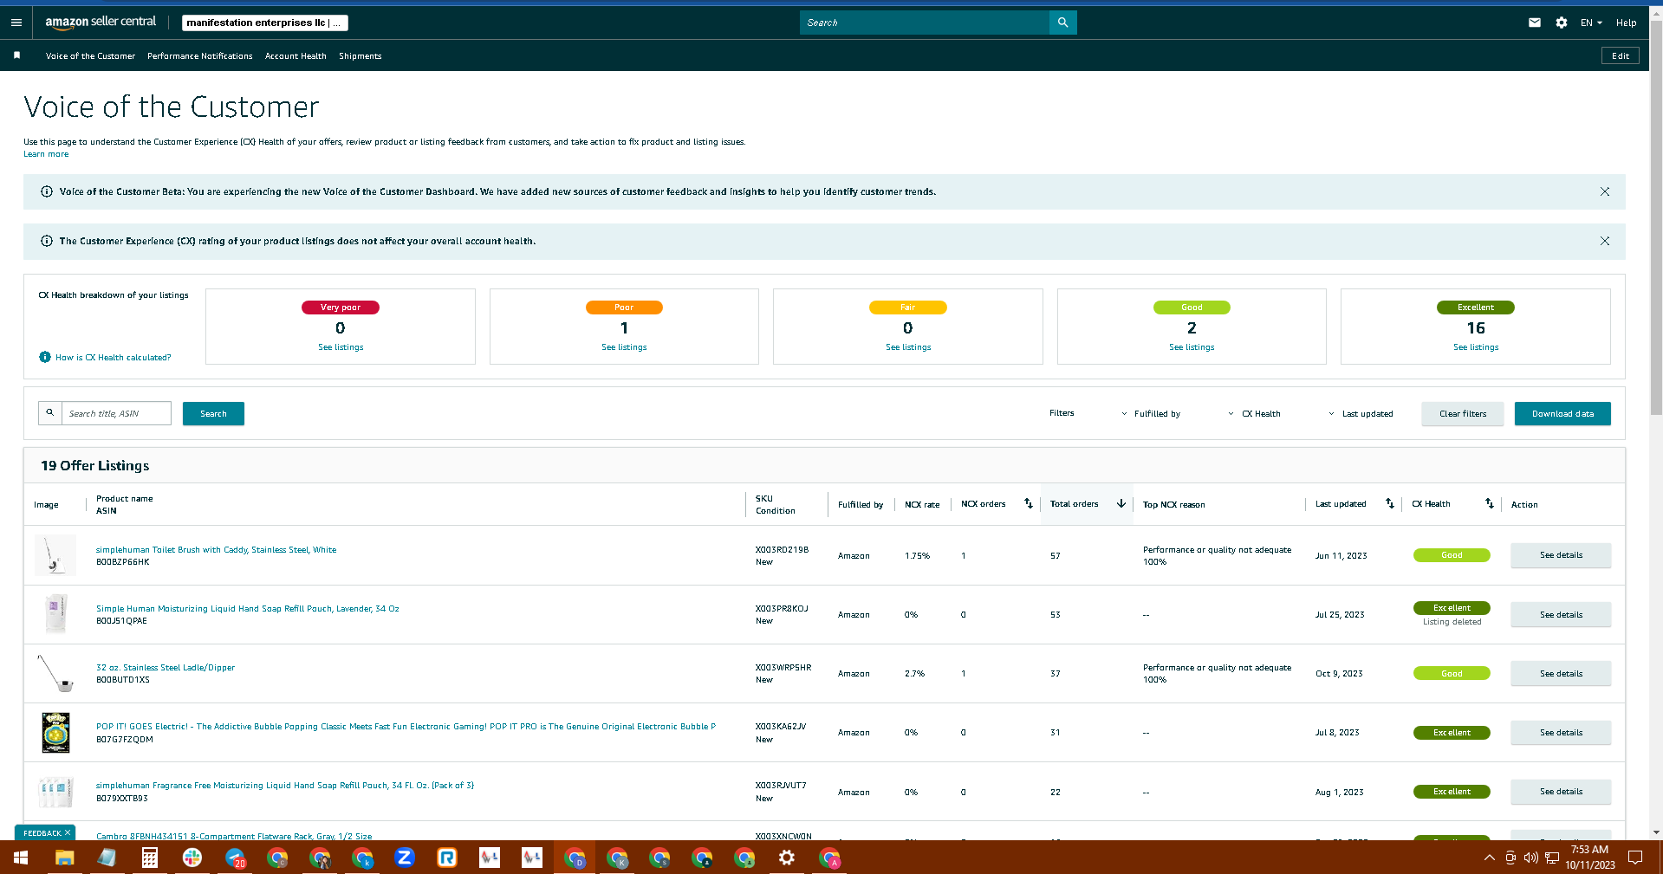Click the Feedback tab label
This screenshot has height=874, width=1663.
[42, 833]
